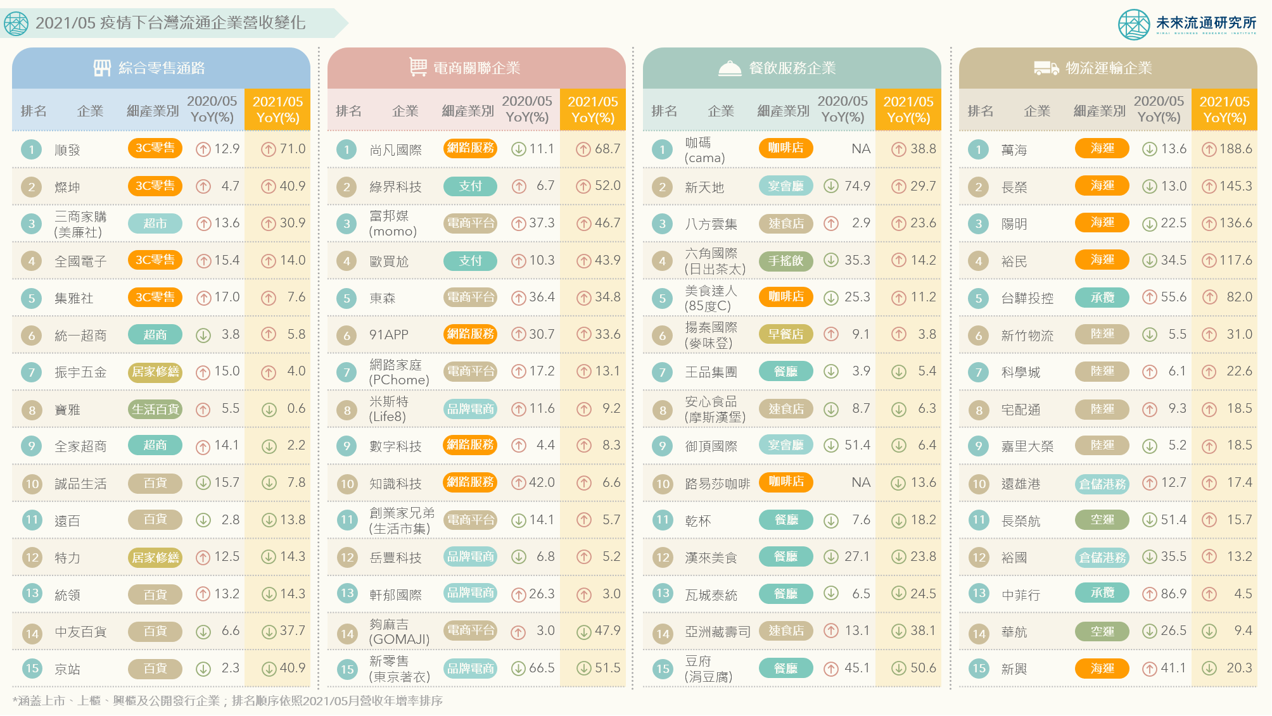The height and width of the screenshot is (716, 1272).
Task: Click the storefront icon beside 綜合零售通路
Action: tap(102, 68)
